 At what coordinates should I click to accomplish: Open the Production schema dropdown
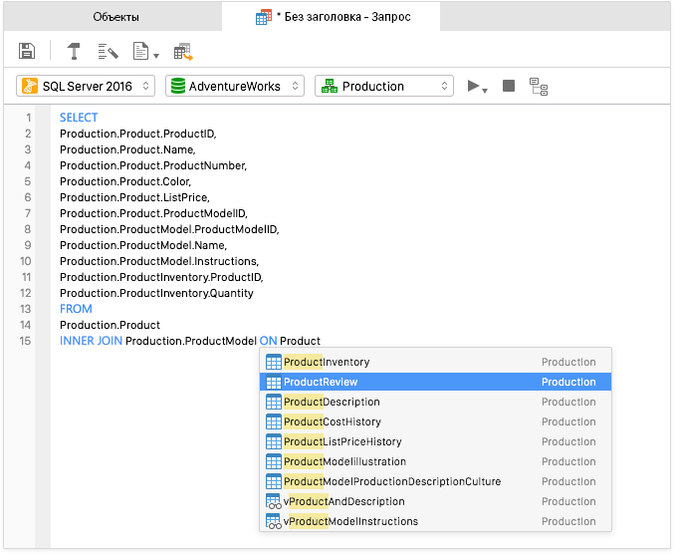coord(384,86)
